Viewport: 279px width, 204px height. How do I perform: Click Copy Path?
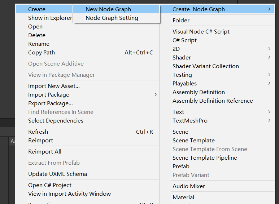pos(87,52)
